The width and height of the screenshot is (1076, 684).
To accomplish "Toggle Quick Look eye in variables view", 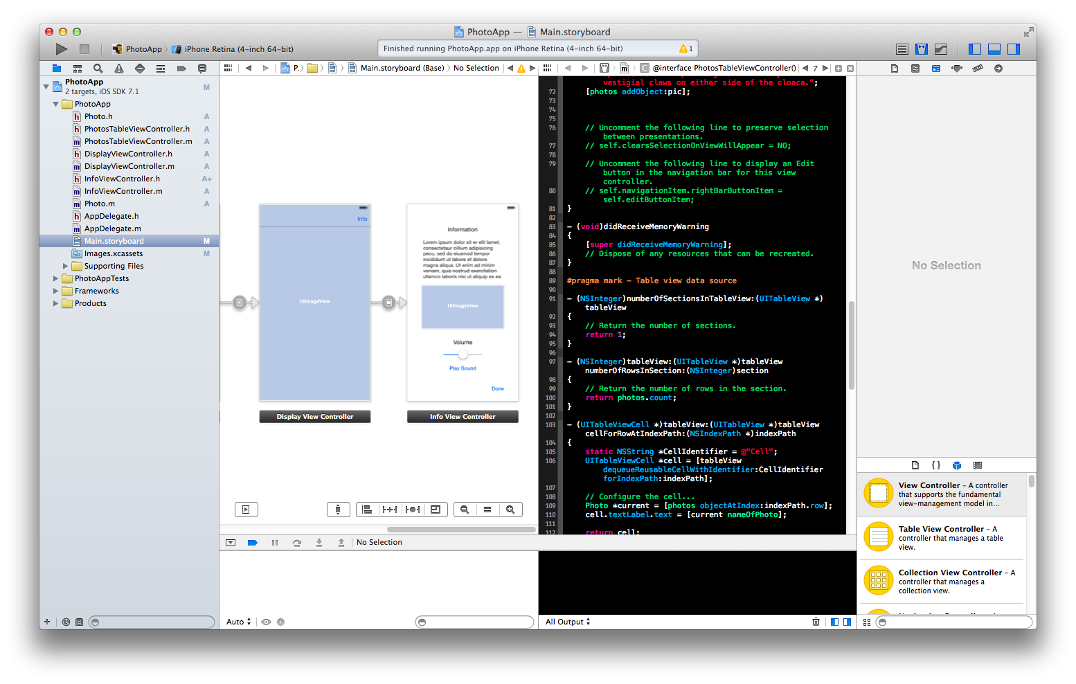I will (266, 622).
